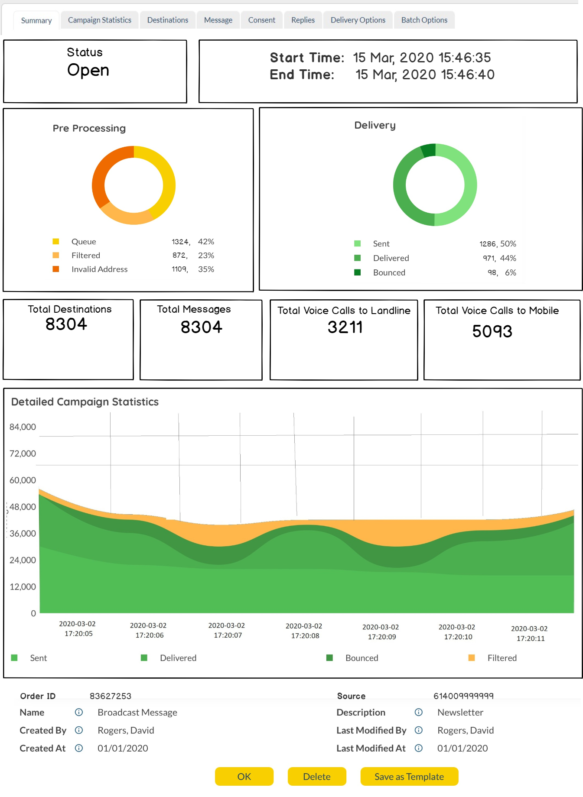Click the info icon next to Description

[x=419, y=713]
